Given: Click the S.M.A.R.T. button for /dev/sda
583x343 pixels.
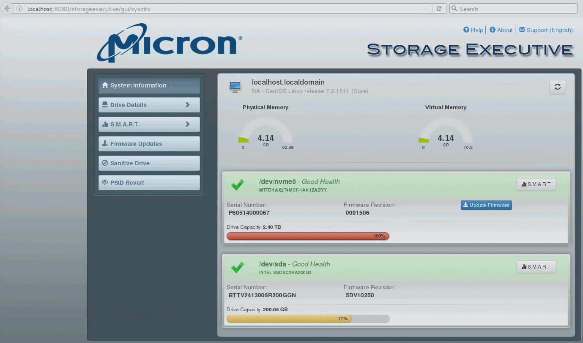Looking at the screenshot, I should pos(536,267).
